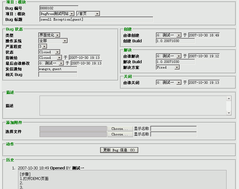
Task: Click the 由谁解决 date field 2007-10-30 19:12
Action: click(x=204, y=56)
